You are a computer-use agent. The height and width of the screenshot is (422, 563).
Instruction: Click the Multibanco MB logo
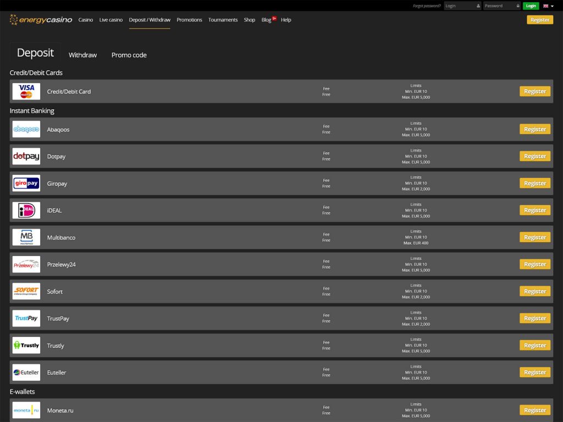[x=26, y=237]
